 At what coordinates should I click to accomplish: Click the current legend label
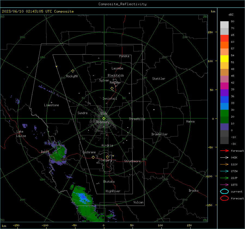tap(237, 191)
